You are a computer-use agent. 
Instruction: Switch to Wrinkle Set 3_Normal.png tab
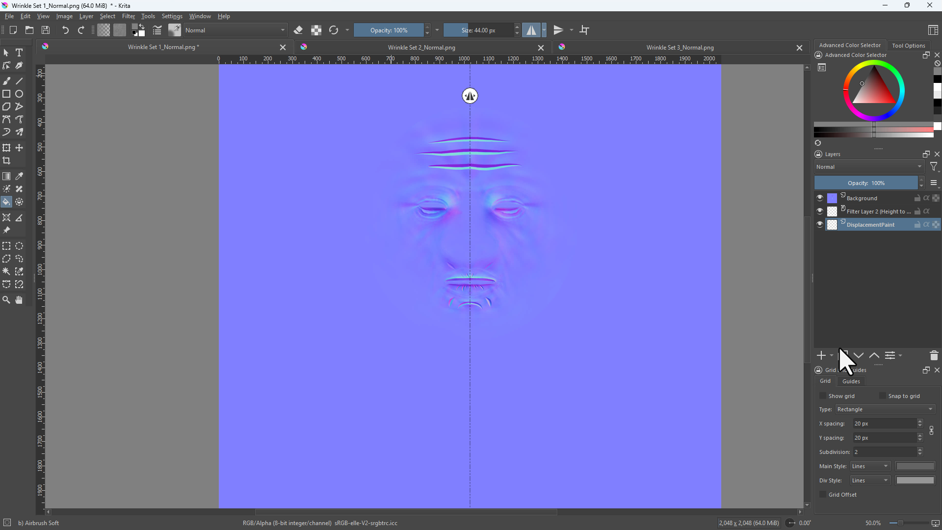pos(680,48)
